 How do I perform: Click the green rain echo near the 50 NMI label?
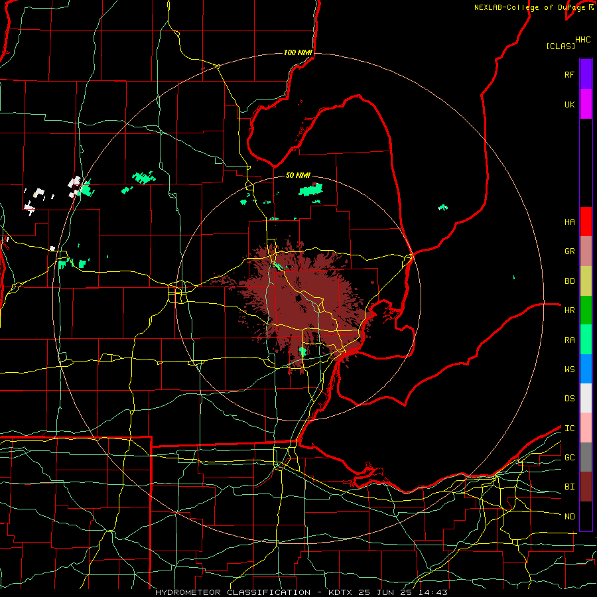(x=310, y=189)
